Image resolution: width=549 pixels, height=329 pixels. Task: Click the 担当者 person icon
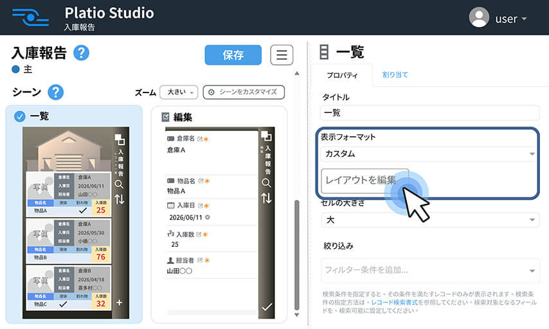click(x=170, y=260)
